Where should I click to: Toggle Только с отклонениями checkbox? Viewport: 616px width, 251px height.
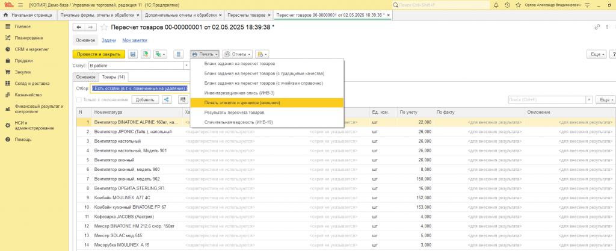(x=79, y=100)
